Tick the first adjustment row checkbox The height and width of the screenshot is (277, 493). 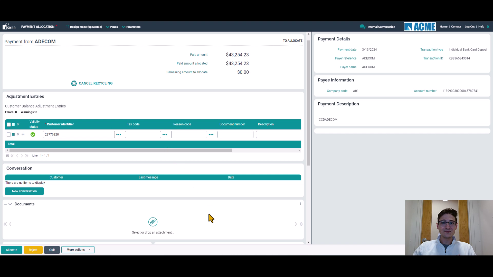tap(8, 134)
